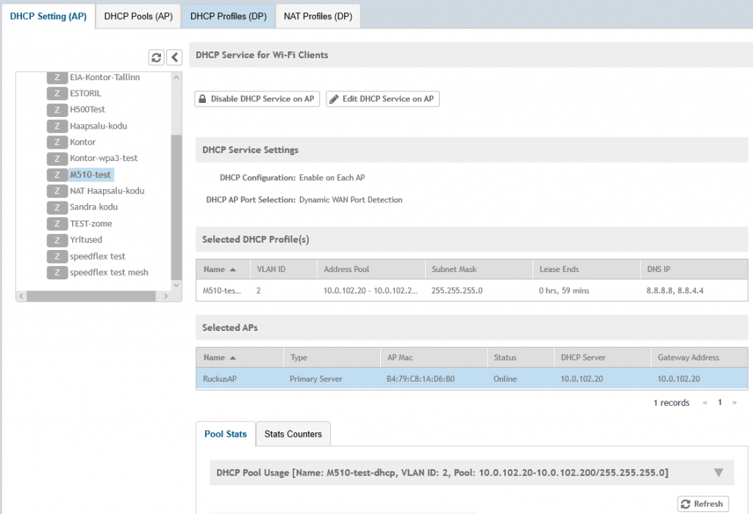Select Haapsalu-kodu zone in the tree
The image size is (753, 514).
point(98,126)
